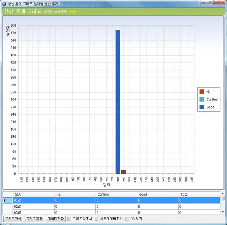Screen dimensions: 227x225
Task: Click the row selector arrow for 01일
Action: (x=8, y=200)
